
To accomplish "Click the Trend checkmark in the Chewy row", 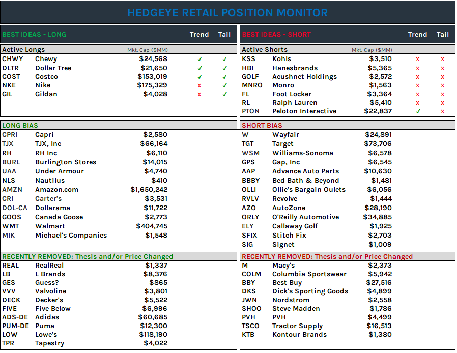I will pos(199,59).
